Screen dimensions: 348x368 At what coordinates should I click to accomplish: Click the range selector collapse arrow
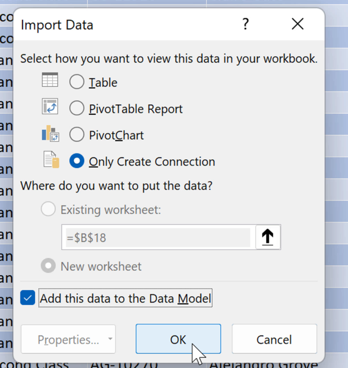click(x=267, y=236)
